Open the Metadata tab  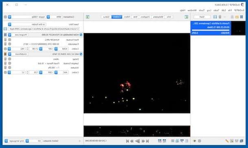[x=158, y=17]
